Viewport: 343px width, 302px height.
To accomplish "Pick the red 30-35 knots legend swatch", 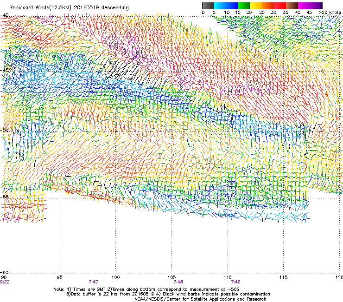I will (280, 6).
